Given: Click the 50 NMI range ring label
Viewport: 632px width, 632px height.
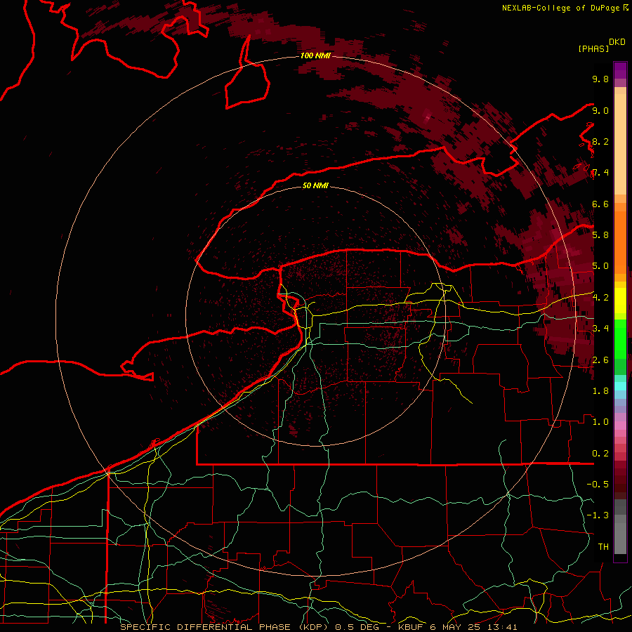Looking at the screenshot, I should [315, 185].
